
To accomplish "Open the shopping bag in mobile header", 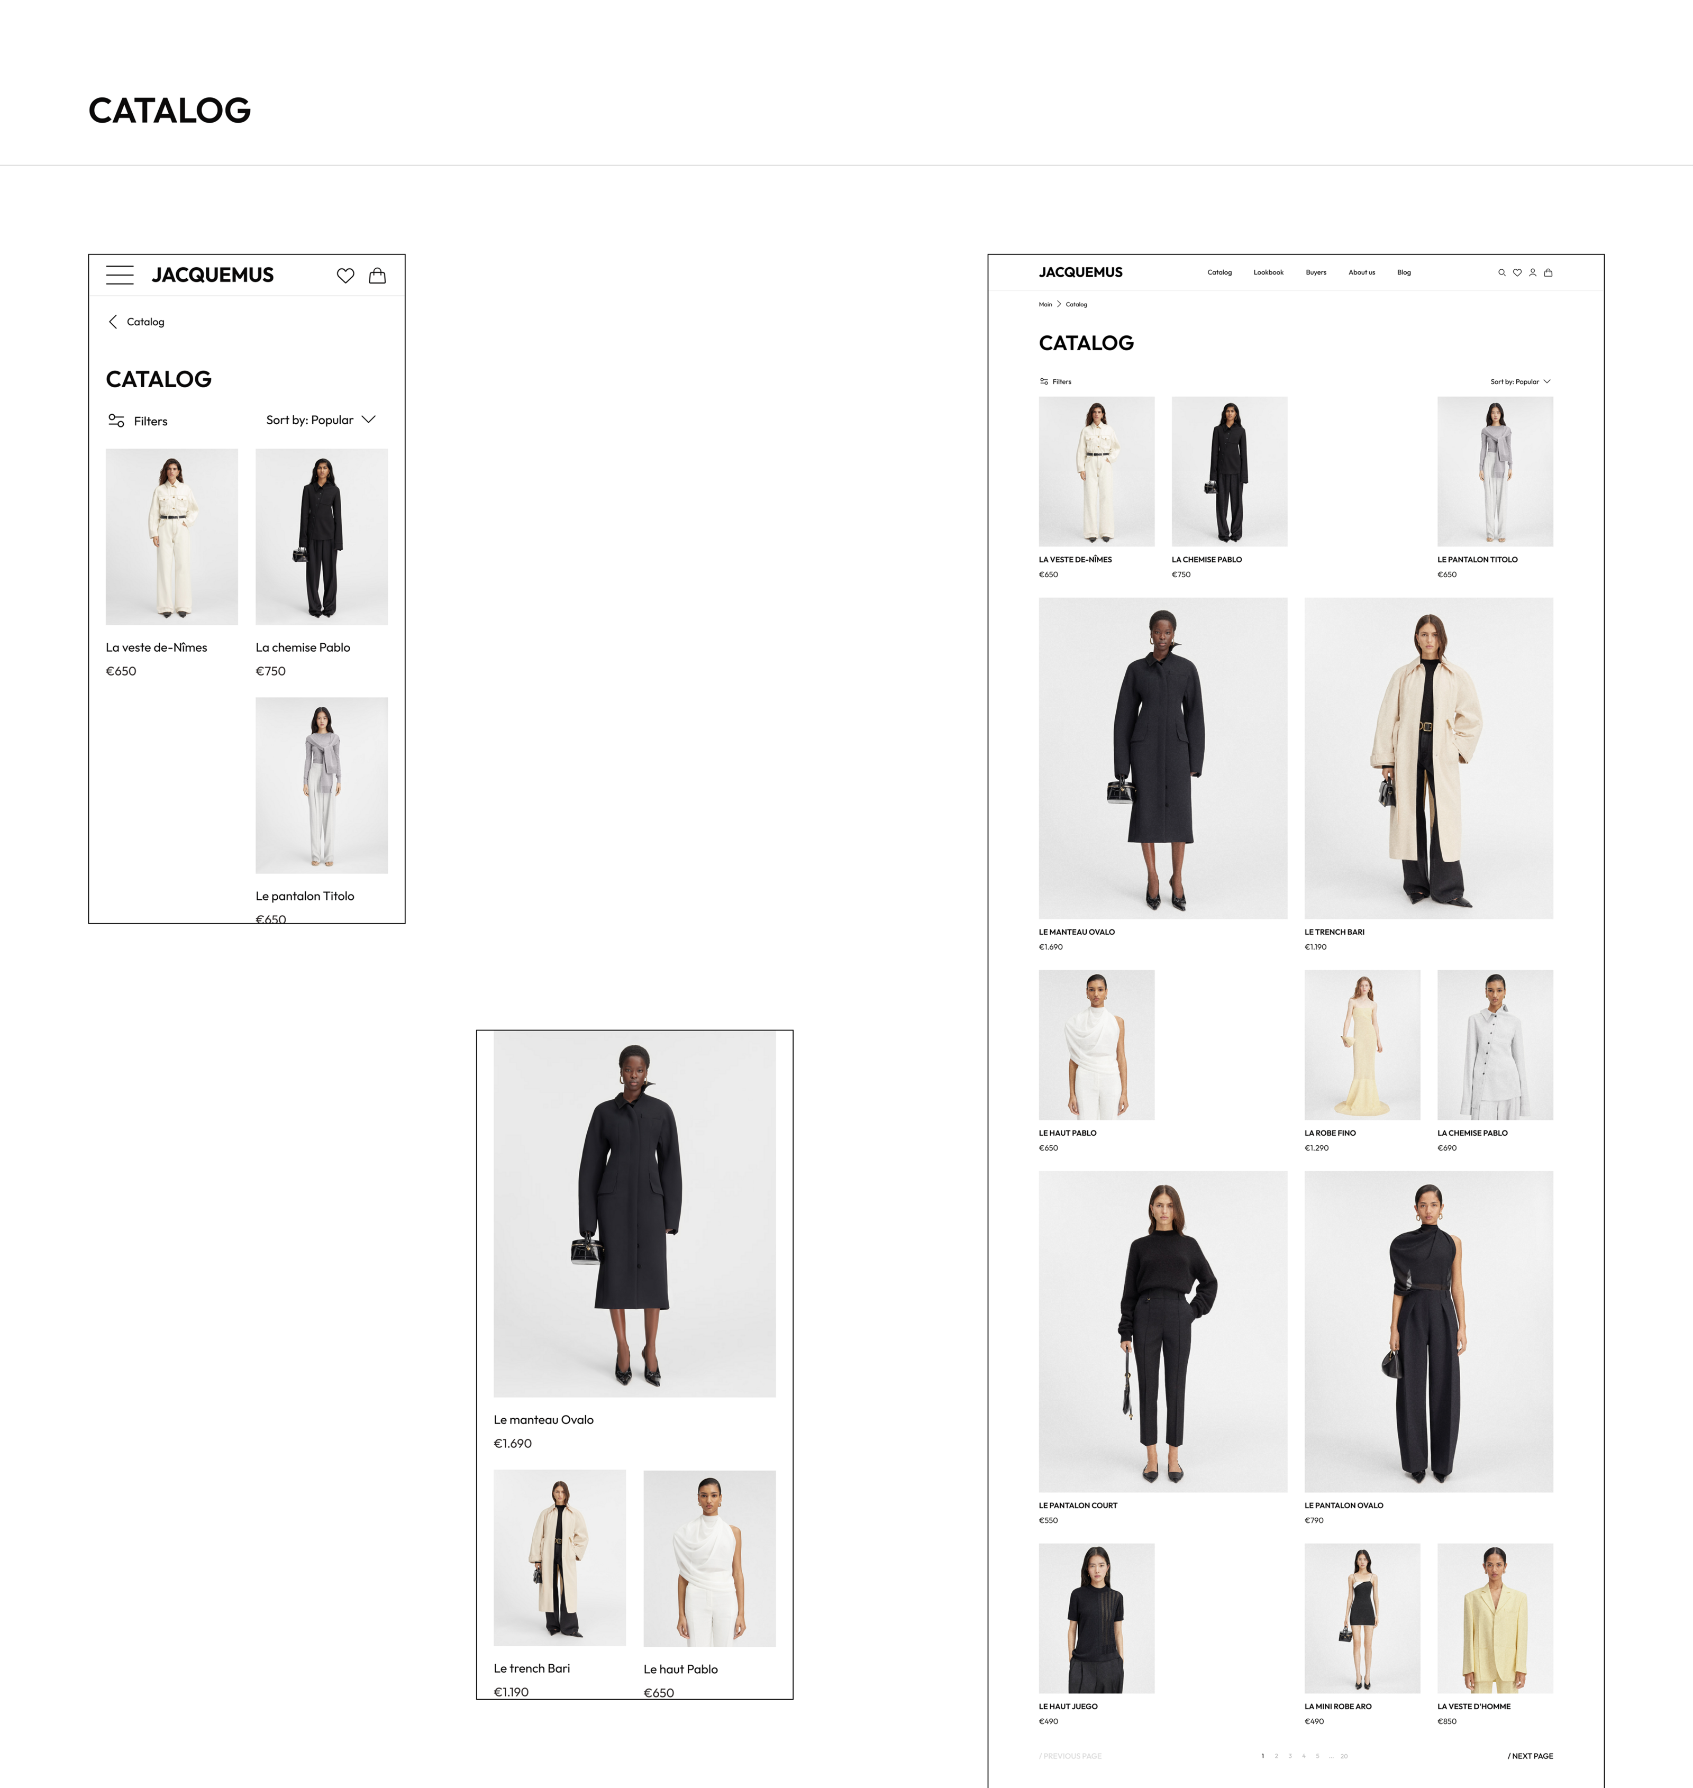I will point(377,276).
